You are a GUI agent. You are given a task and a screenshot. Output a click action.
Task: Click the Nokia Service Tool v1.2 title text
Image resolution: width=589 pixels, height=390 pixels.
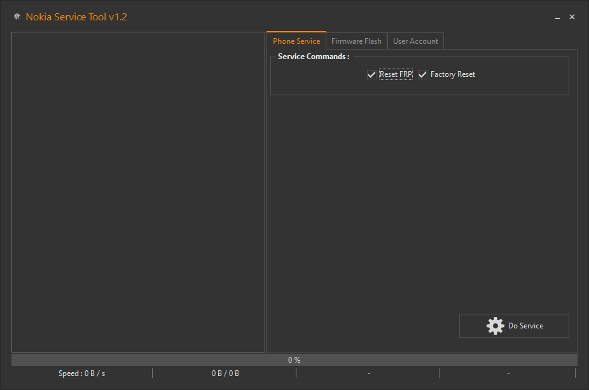(76, 17)
